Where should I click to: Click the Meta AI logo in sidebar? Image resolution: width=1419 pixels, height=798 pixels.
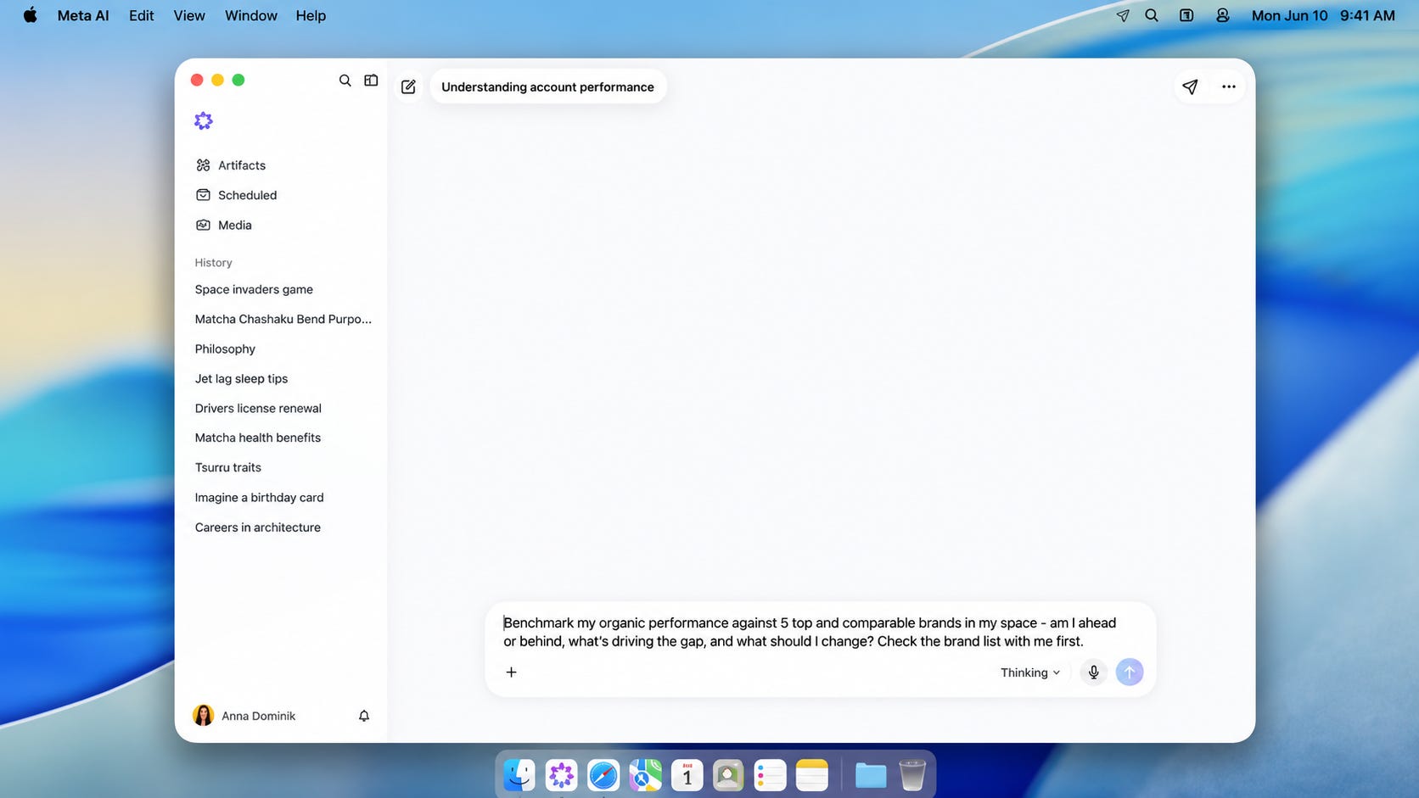click(204, 120)
